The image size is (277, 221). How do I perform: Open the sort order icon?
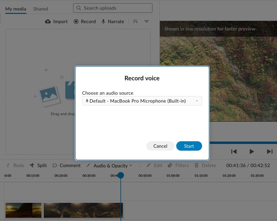[135, 22]
